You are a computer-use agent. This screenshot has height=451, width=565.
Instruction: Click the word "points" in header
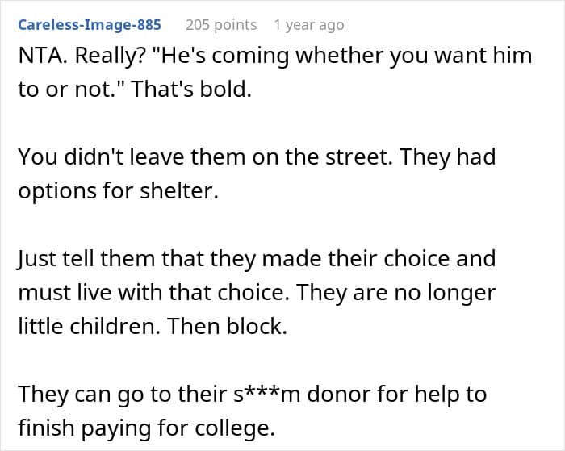click(236, 24)
